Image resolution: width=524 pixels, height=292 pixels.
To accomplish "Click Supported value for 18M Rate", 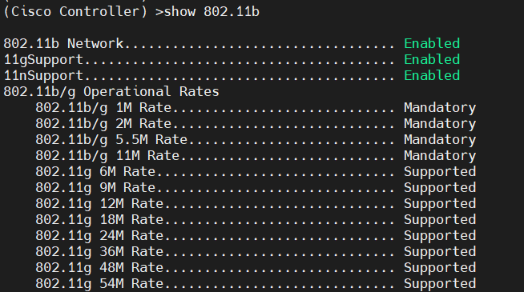I will point(440,220).
